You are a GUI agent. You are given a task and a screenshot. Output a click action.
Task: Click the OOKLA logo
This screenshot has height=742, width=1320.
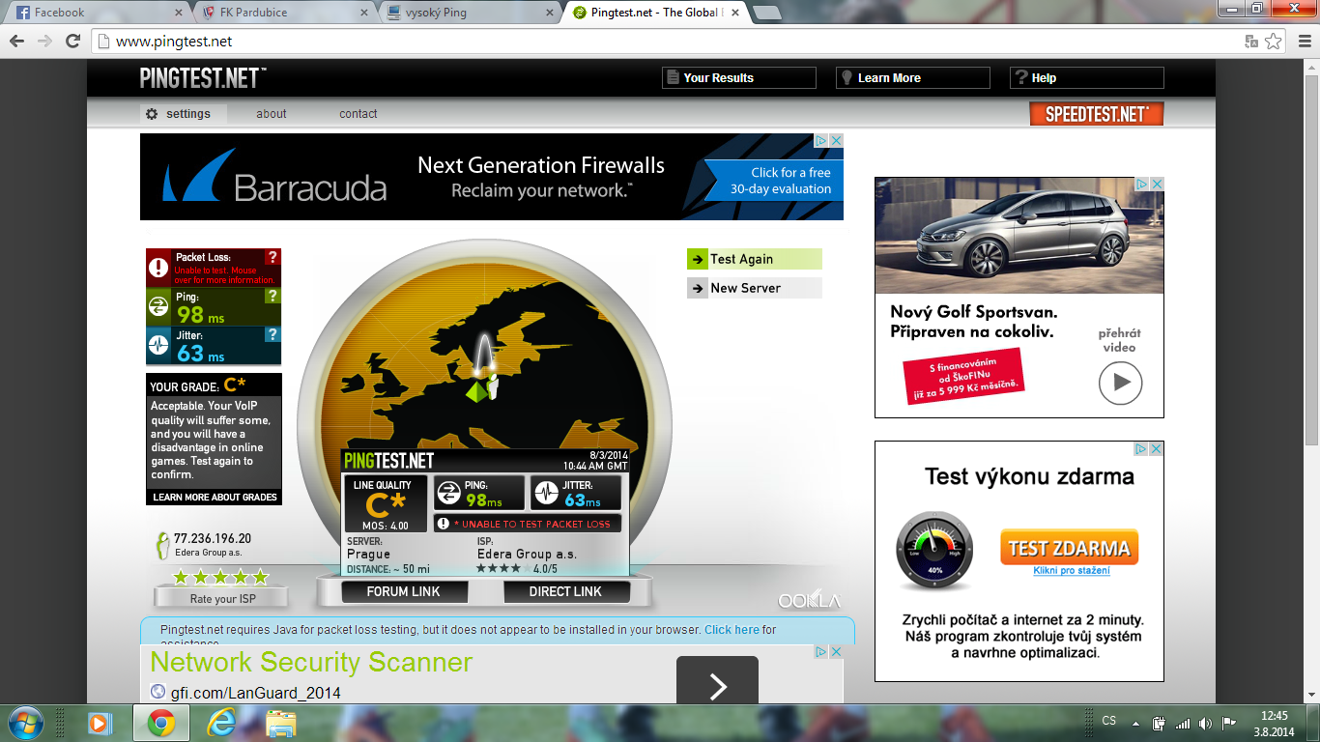tap(810, 601)
